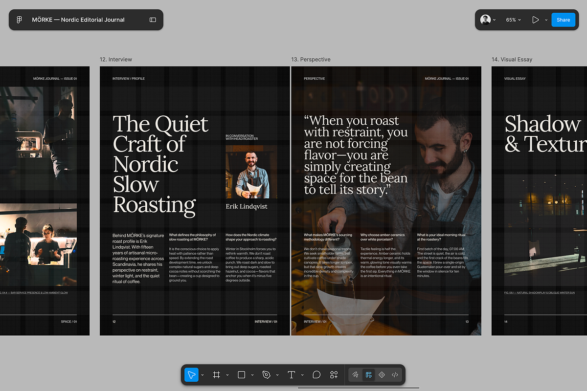The width and height of the screenshot is (587, 391).
Task: Select question What defines the philosophy of slow roasting
Action: (192, 237)
